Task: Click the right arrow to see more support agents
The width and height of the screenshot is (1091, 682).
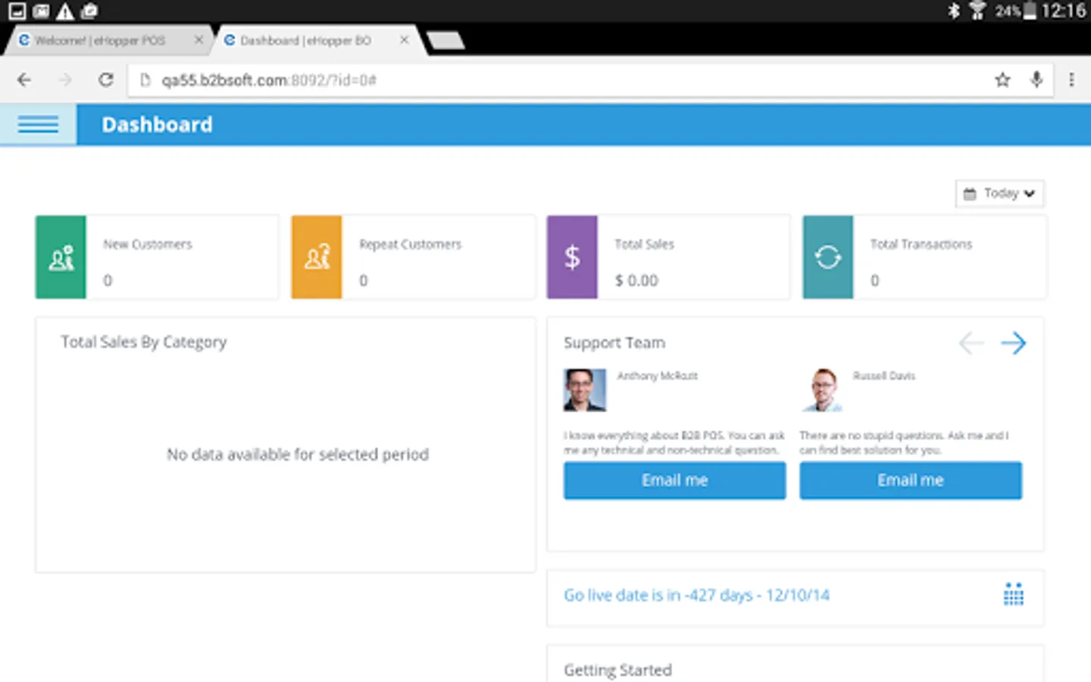Action: tap(1014, 343)
